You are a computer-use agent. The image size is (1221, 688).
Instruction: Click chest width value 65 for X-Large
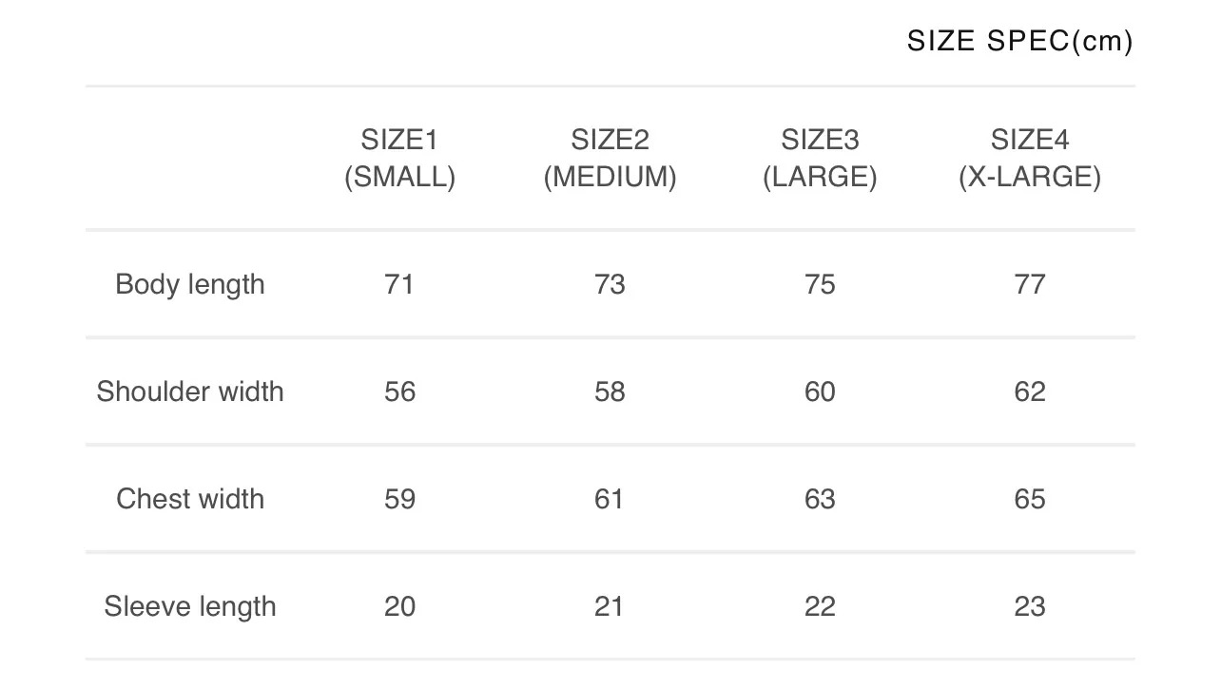click(1030, 499)
